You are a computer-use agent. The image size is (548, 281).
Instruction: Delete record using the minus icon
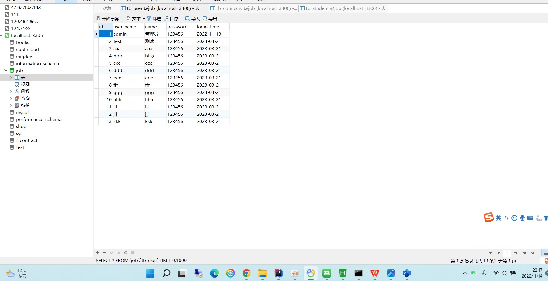(105, 253)
